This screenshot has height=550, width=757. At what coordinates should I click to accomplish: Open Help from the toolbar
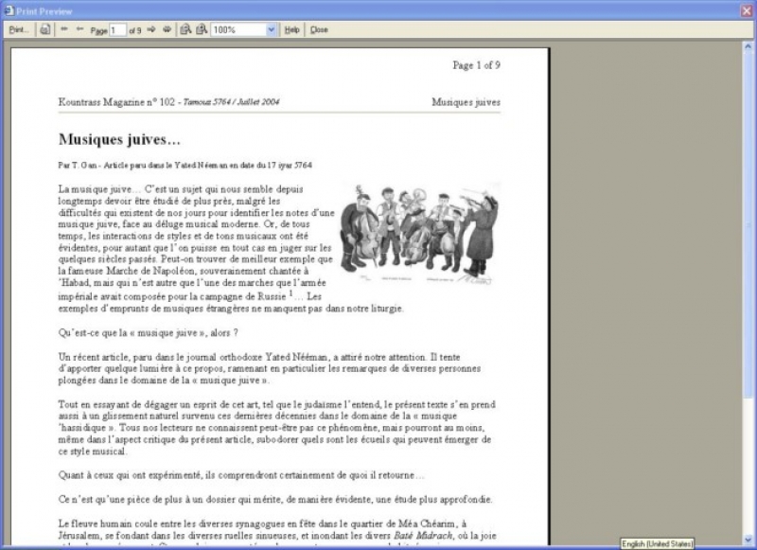pos(291,30)
